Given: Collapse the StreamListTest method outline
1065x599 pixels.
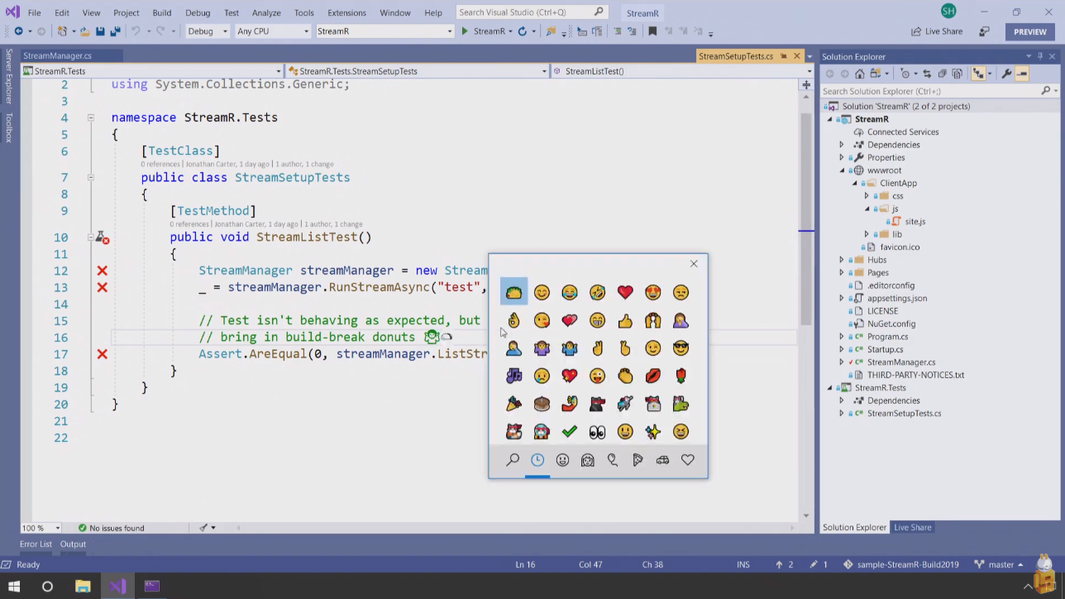Looking at the screenshot, I should click(91, 237).
